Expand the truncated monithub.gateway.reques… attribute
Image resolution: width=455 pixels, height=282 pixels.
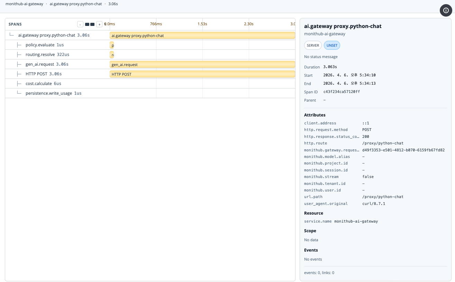[x=331, y=150]
